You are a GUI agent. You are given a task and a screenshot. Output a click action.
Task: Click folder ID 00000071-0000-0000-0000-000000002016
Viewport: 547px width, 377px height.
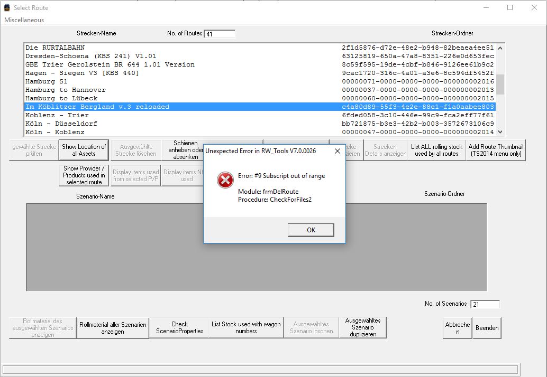[x=418, y=81]
